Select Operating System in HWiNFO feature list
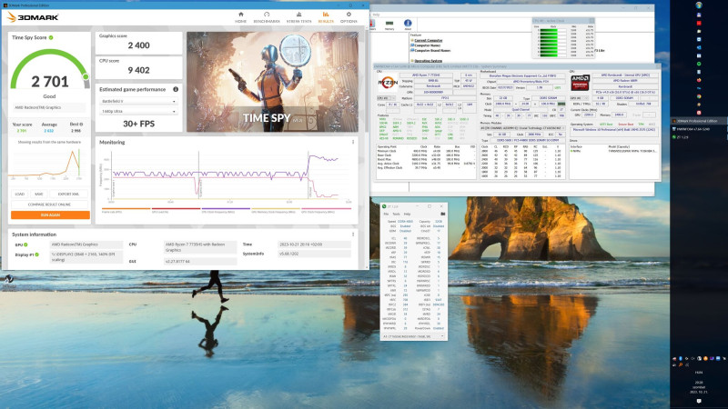Image resolution: width=728 pixels, height=409 pixels. tap(428, 61)
